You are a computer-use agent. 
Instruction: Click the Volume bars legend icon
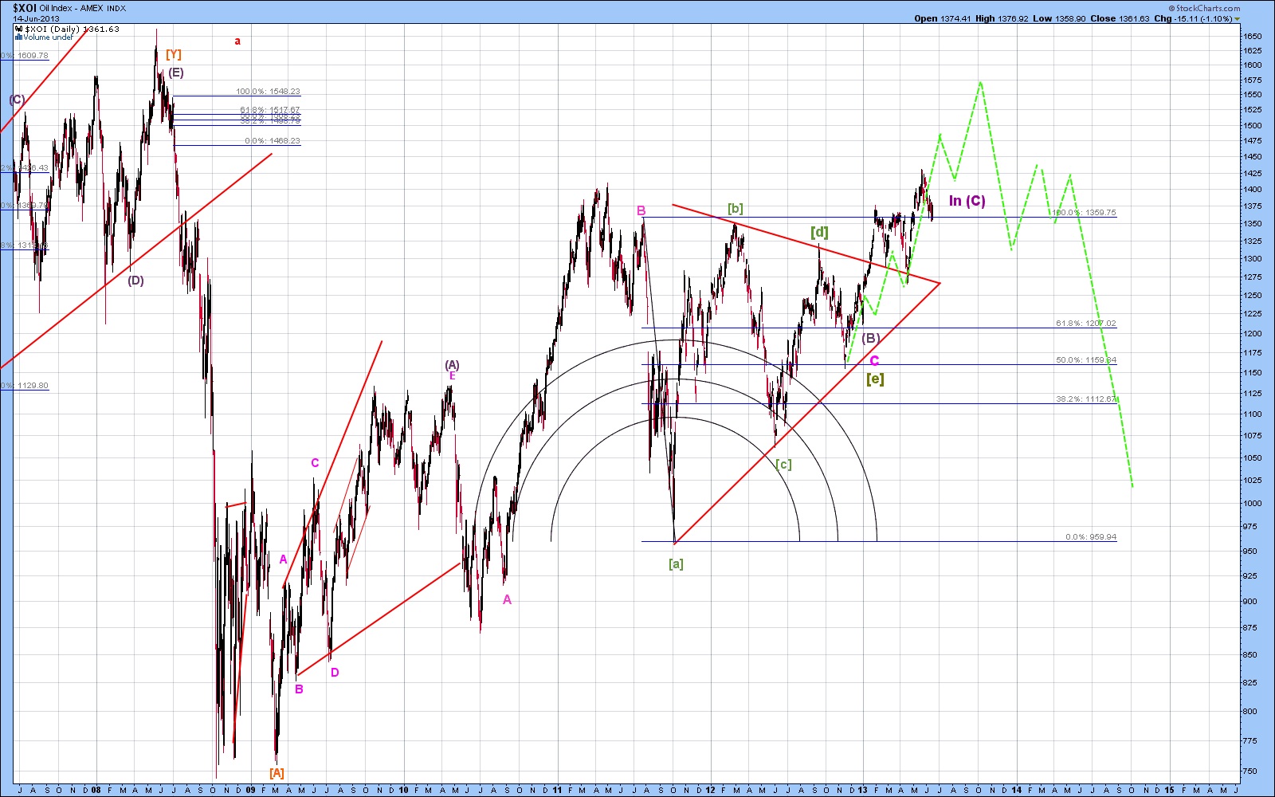18,37
